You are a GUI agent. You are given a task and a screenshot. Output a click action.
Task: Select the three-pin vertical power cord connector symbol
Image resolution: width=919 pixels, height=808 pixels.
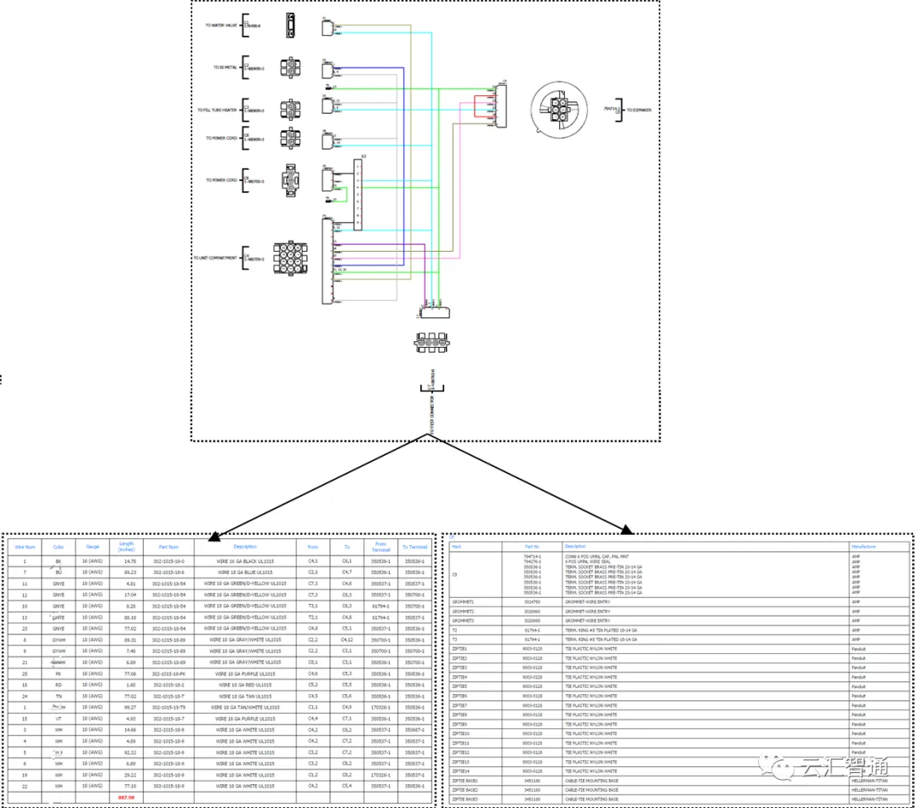pyautogui.click(x=290, y=179)
